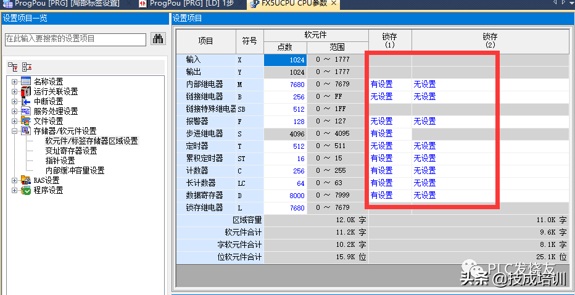
Task: Click the 文件设置 icon
Action: pos(26,121)
